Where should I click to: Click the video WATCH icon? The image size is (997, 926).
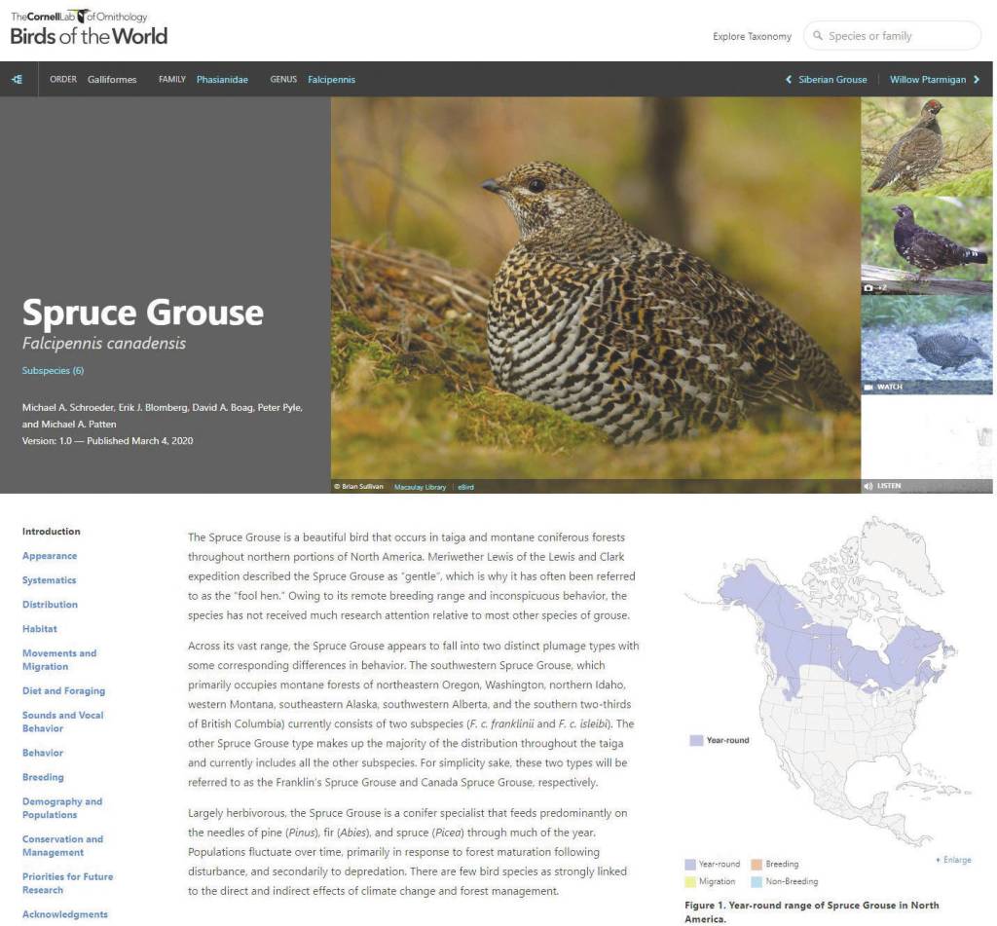868,387
